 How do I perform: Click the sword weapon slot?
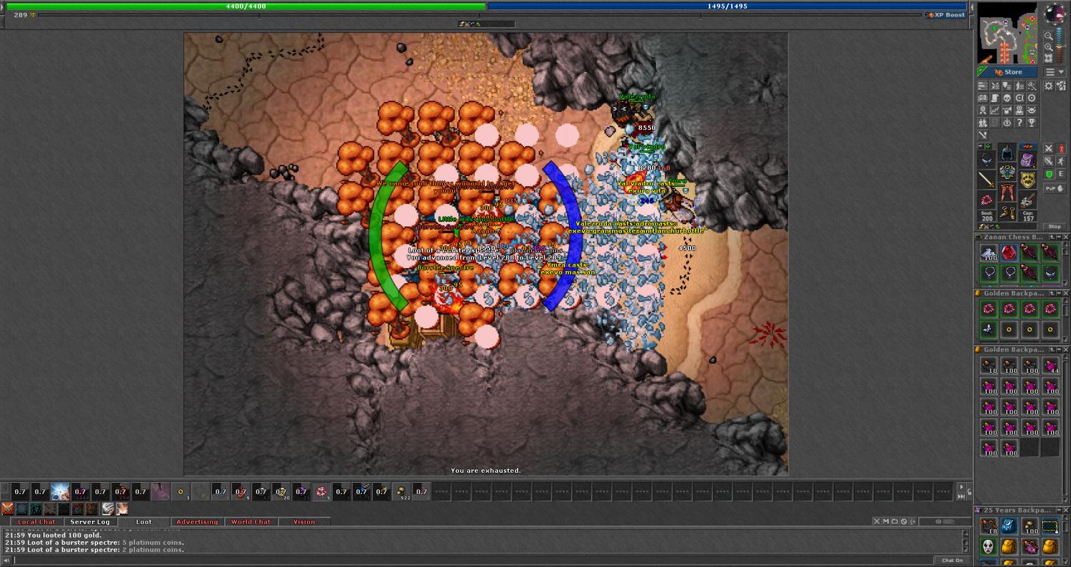[x=986, y=180]
